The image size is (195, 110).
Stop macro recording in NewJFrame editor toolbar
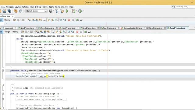click(81, 32)
